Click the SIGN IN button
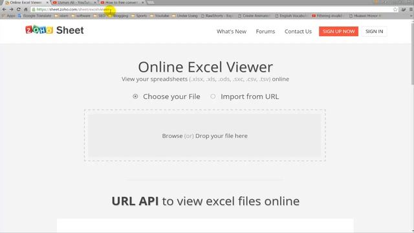Screen dimensions: 414x233 pos(374,32)
